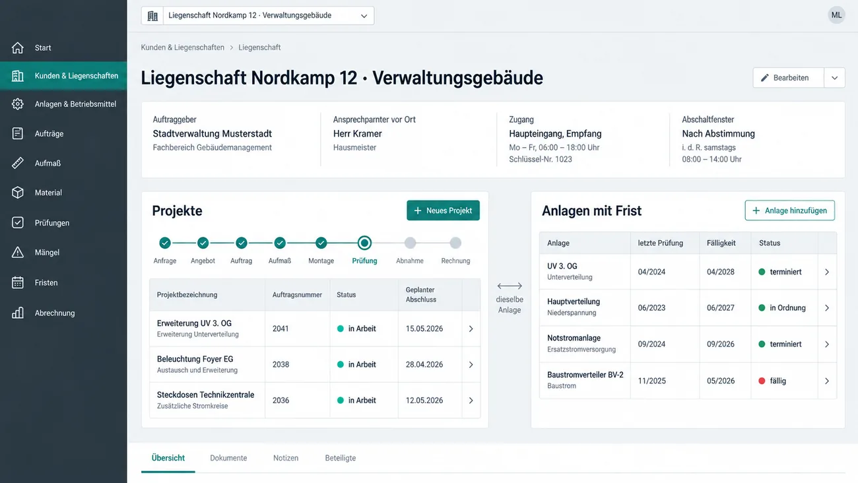Click the Prüfungen checkmark icon

coord(18,223)
